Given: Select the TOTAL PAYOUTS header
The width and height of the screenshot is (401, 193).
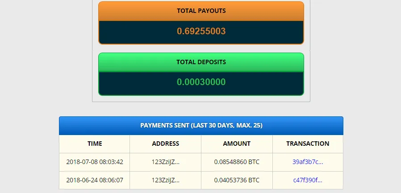Looking at the screenshot, I should coord(201,11).
